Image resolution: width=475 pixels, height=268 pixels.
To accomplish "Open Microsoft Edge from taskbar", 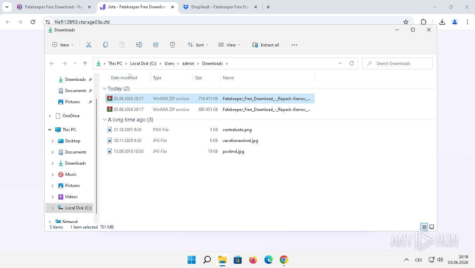I will 269,260.
